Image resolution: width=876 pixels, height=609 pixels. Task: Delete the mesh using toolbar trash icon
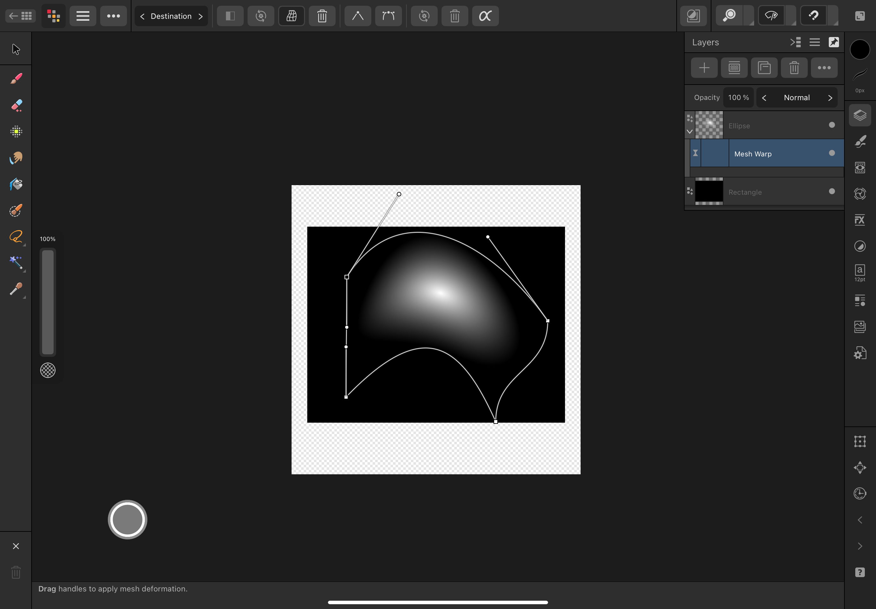coord(322,16)
